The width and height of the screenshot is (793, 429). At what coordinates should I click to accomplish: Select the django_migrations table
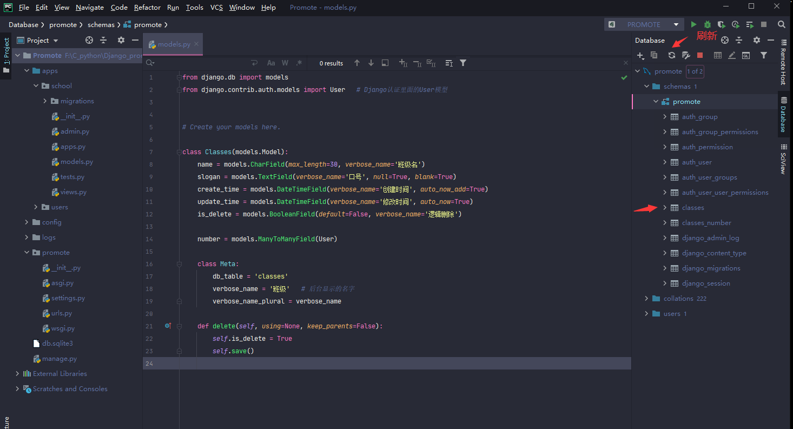(711, 268)
